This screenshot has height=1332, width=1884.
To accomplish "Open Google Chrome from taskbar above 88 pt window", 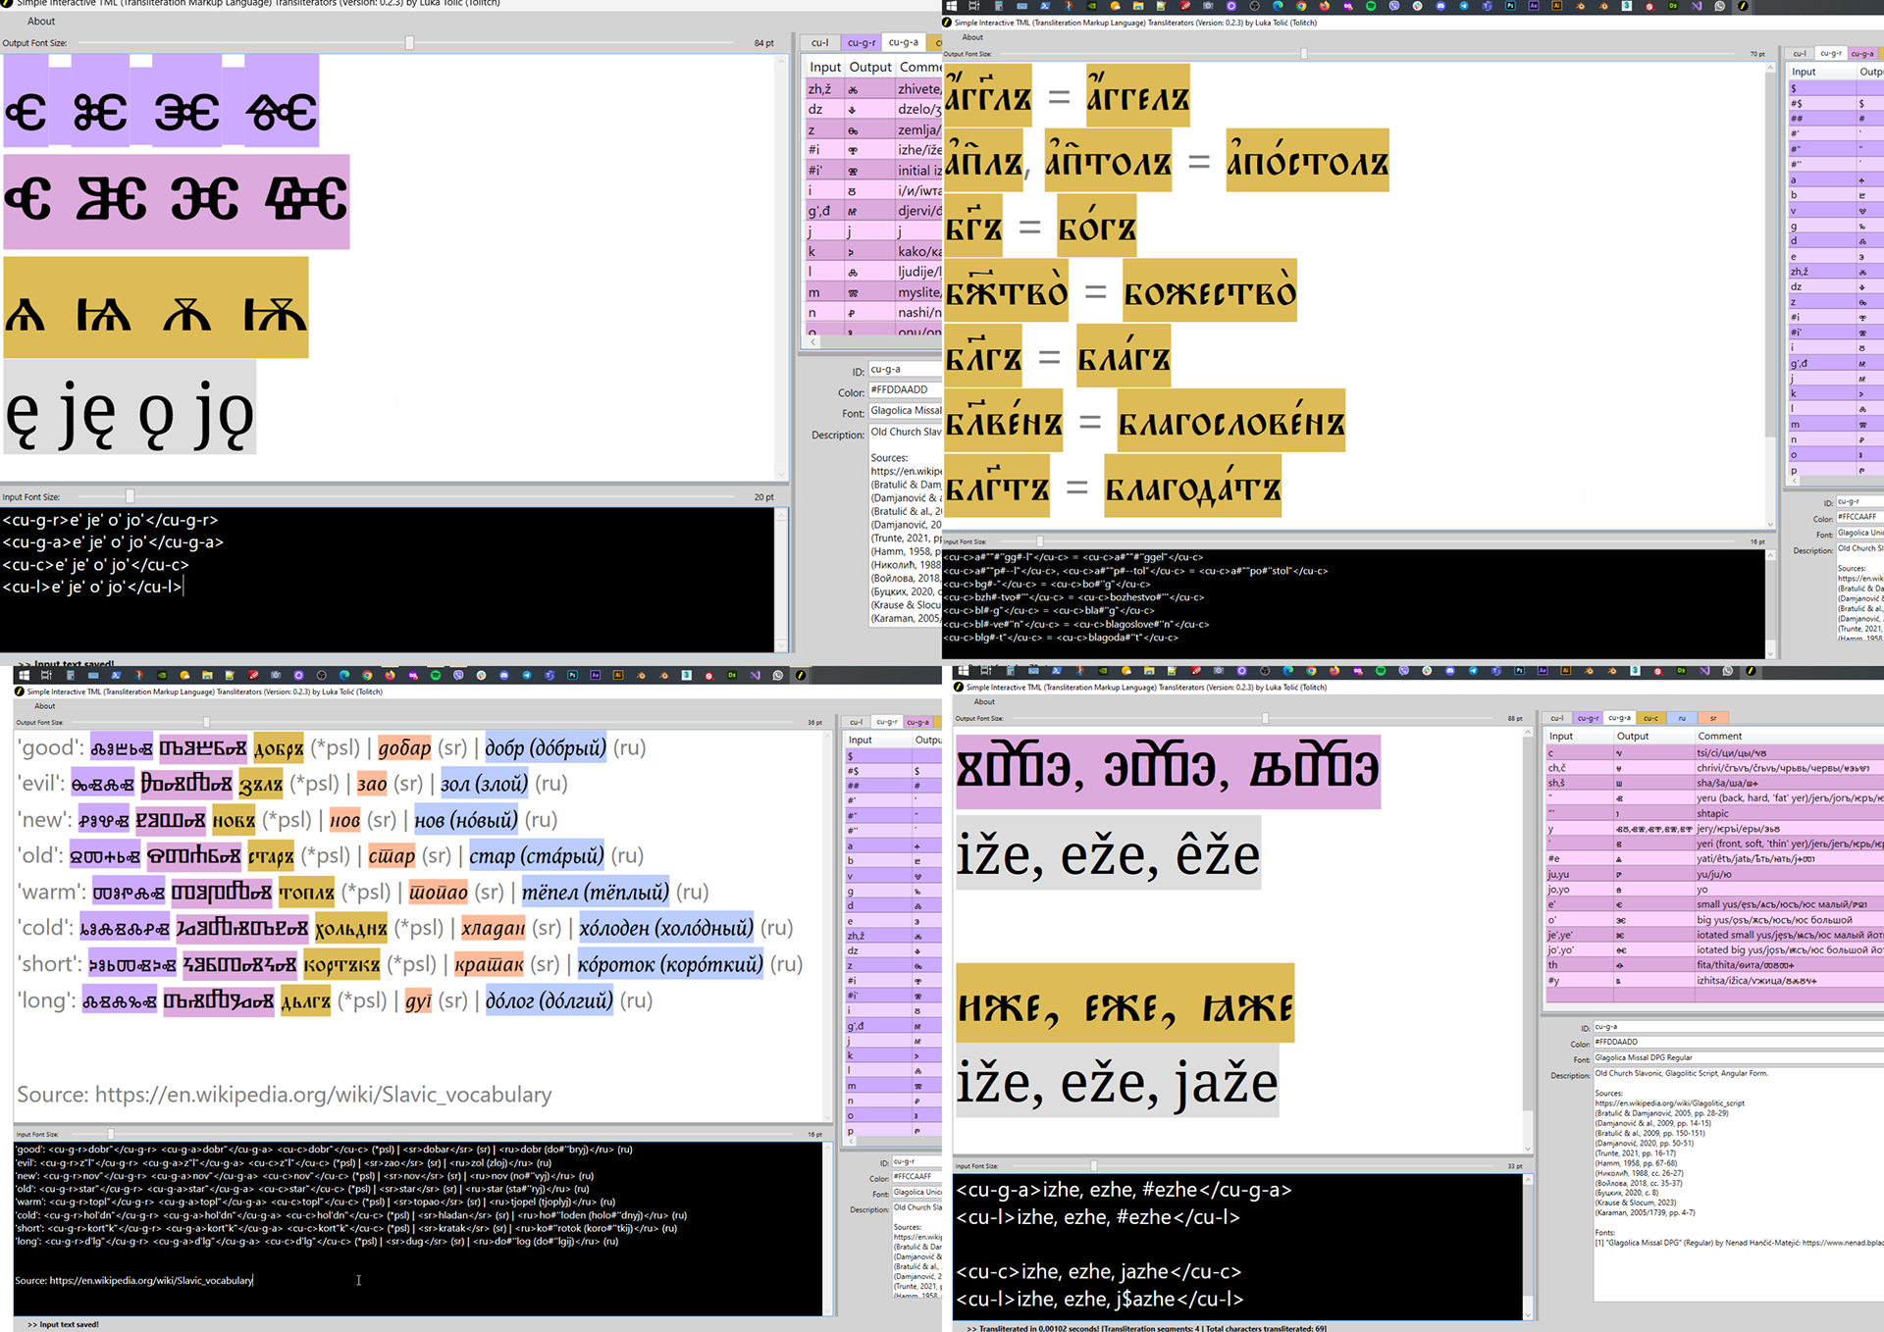I will pyautogui.click(x=1311, y=671).
